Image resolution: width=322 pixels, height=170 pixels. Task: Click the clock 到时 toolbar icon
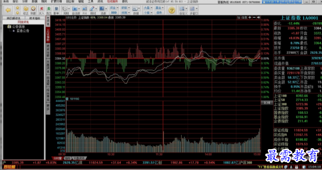pyautogui.click(x=33, y=10)
